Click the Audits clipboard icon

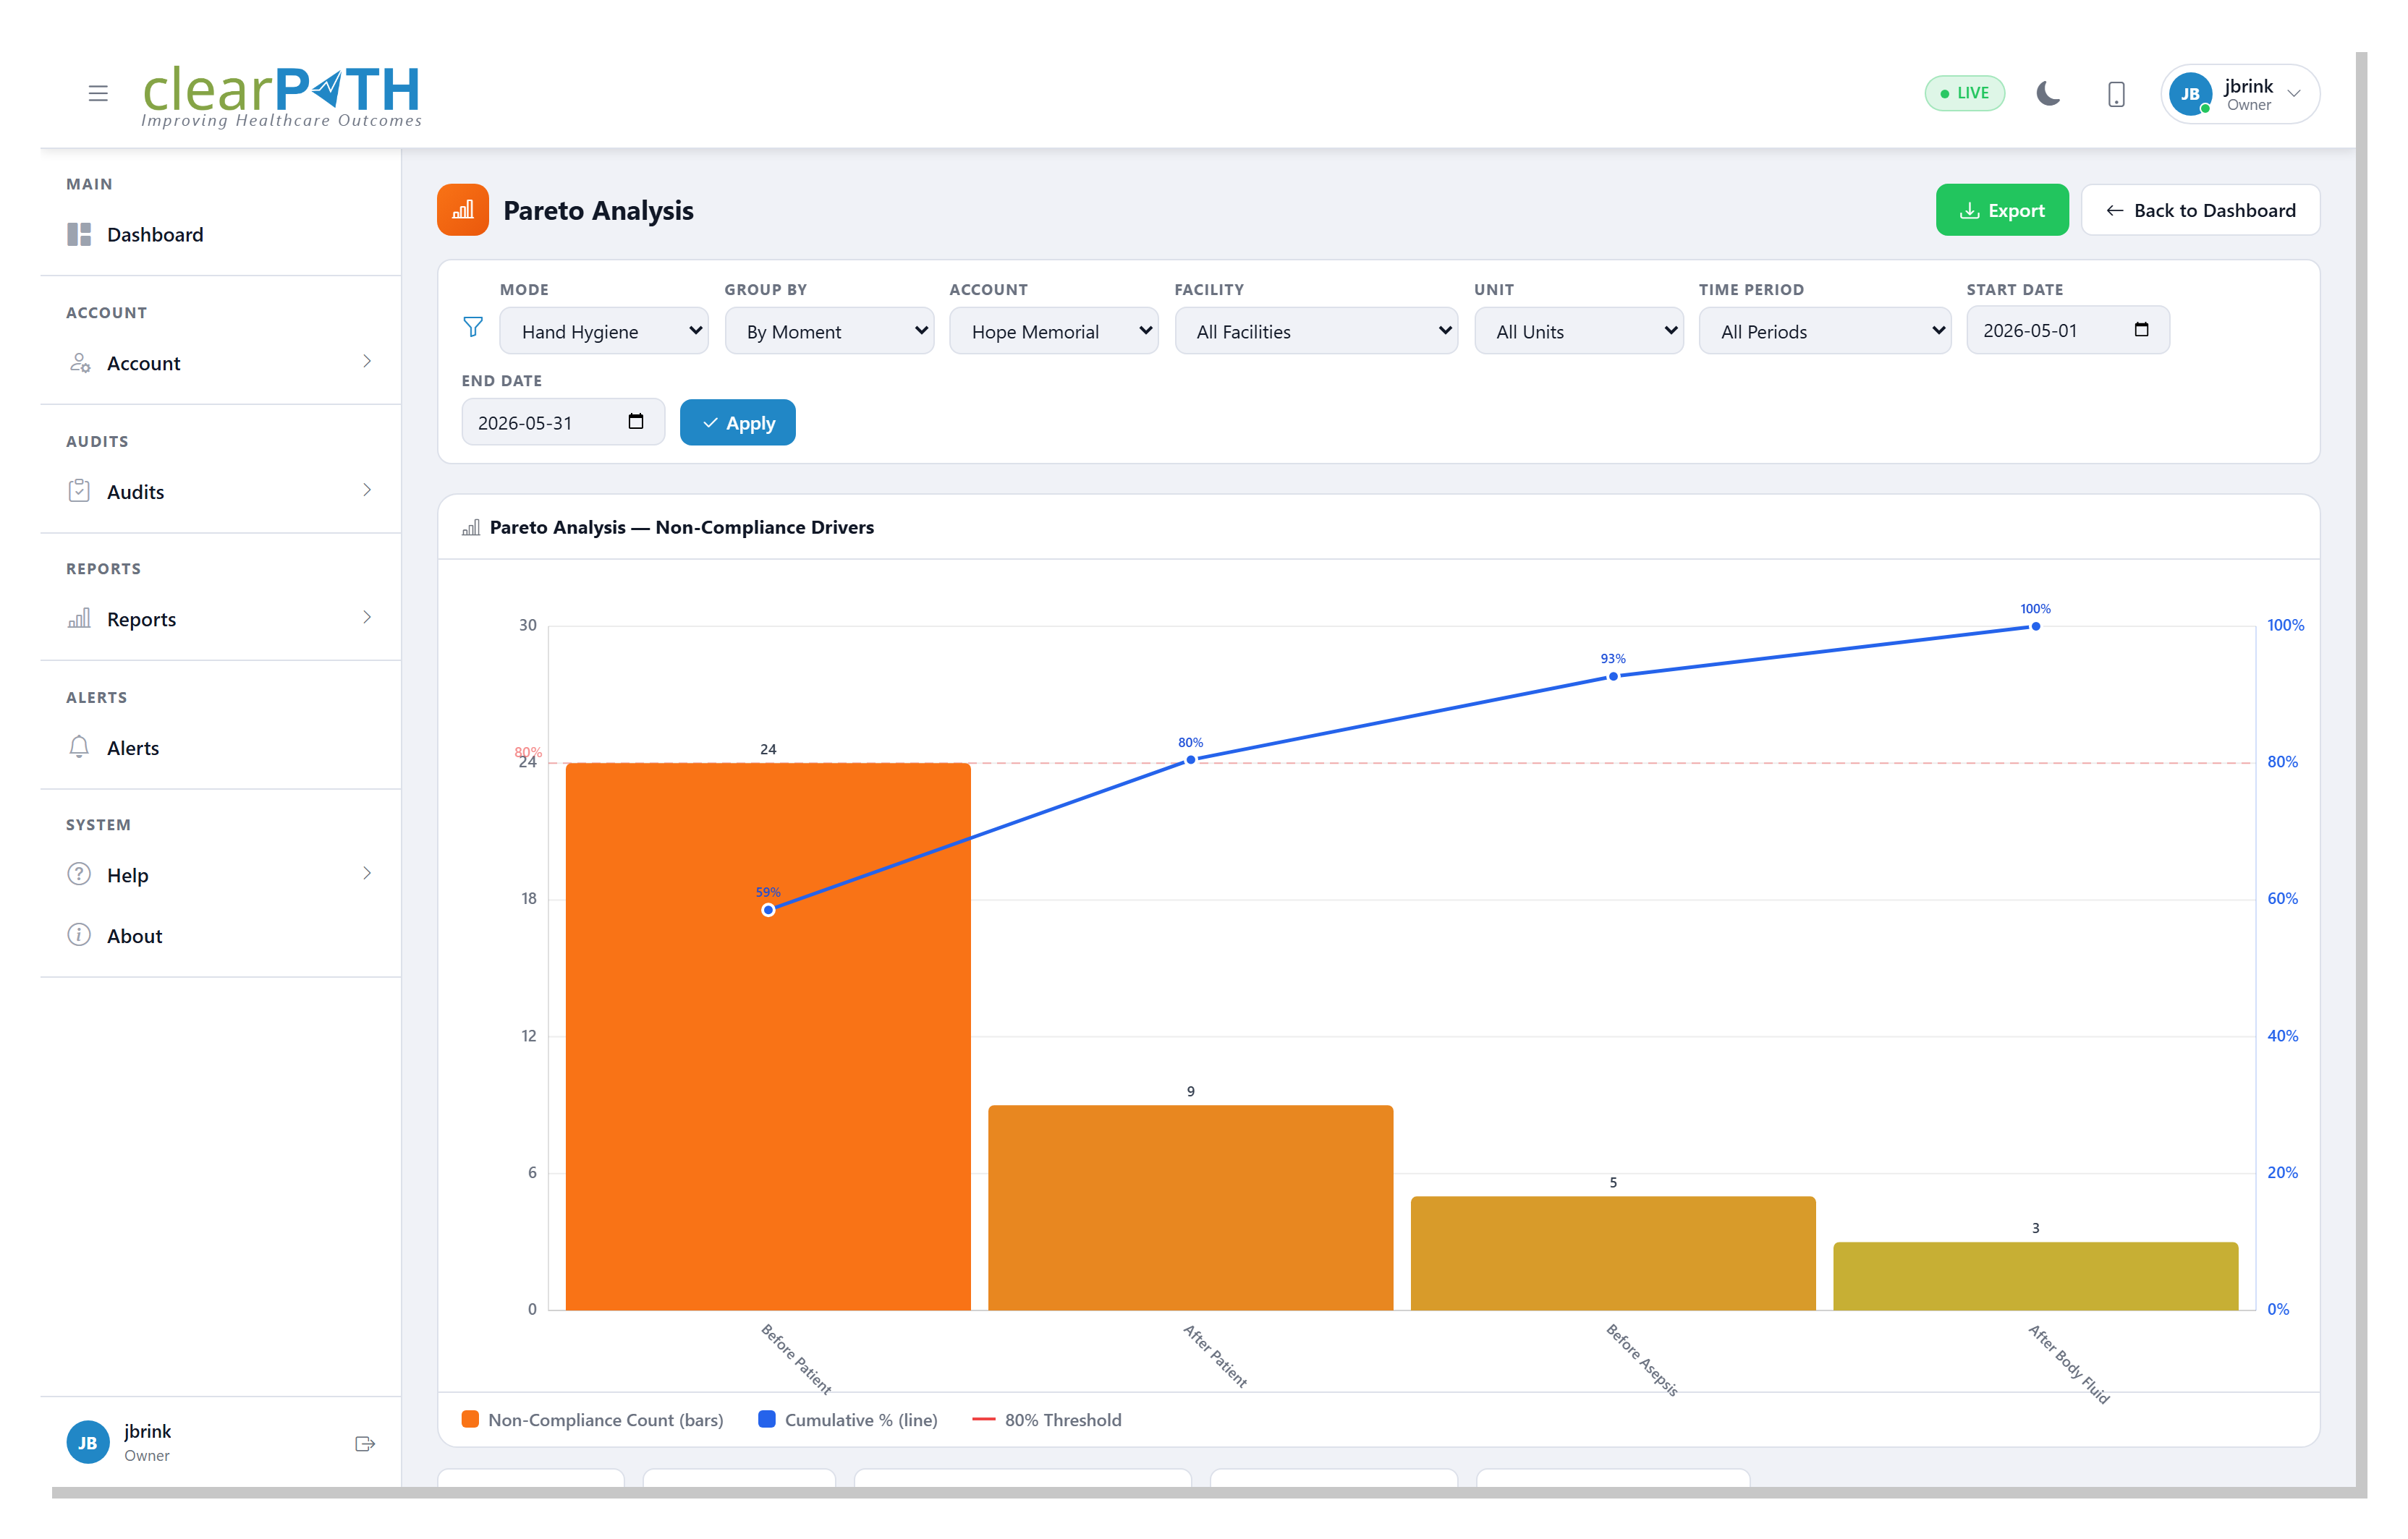[79, 490]
